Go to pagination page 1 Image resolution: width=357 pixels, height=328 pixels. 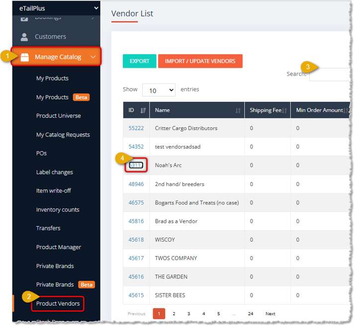(x=159, y=314)
